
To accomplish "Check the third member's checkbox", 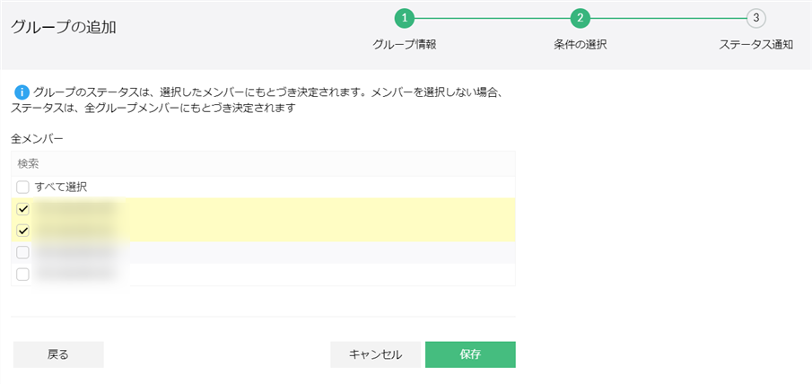I will point(23,252).
